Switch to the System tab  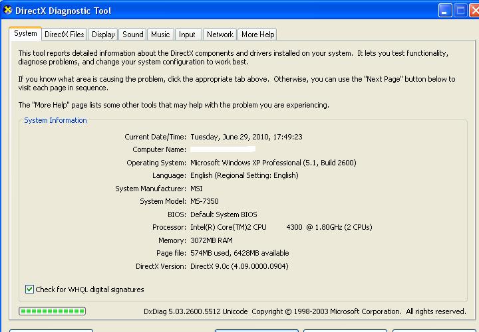coord(25,33)
